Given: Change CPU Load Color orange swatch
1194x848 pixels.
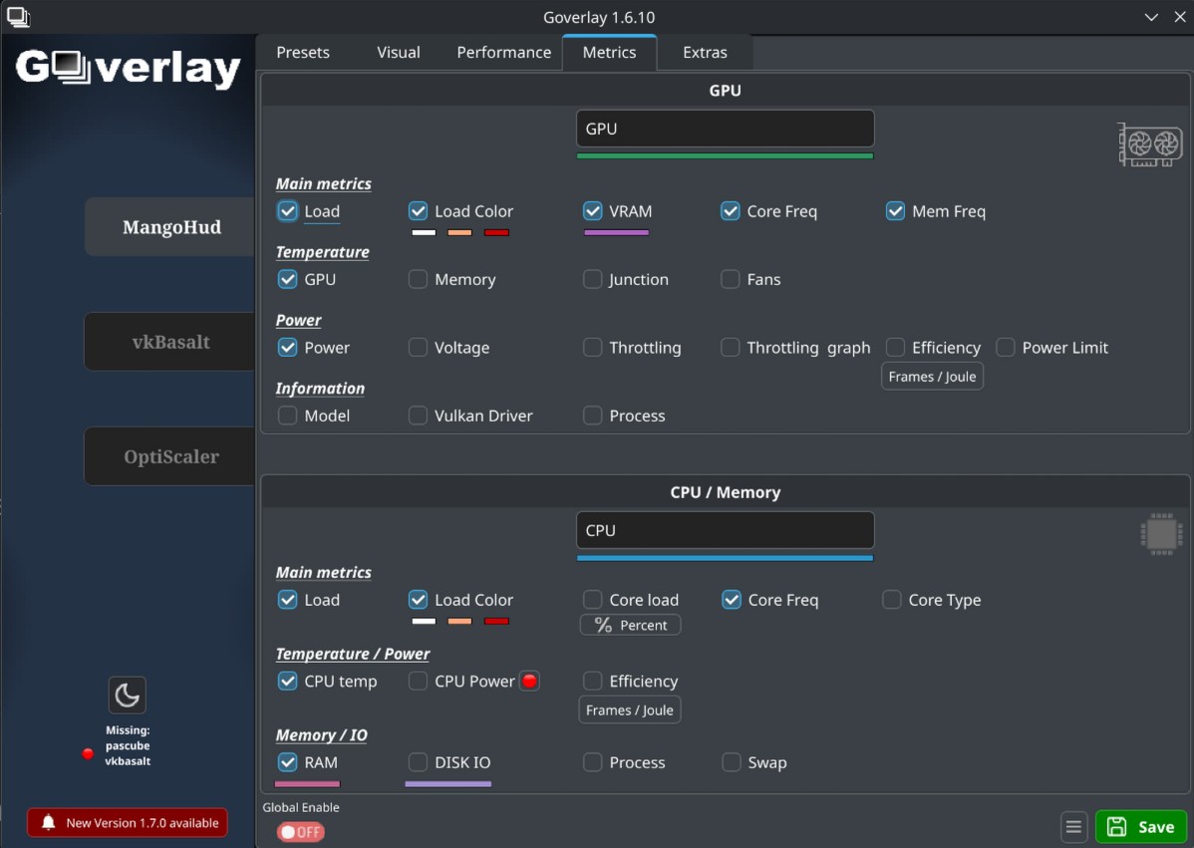Looking at the screenshot, I should tap(459, 622).
